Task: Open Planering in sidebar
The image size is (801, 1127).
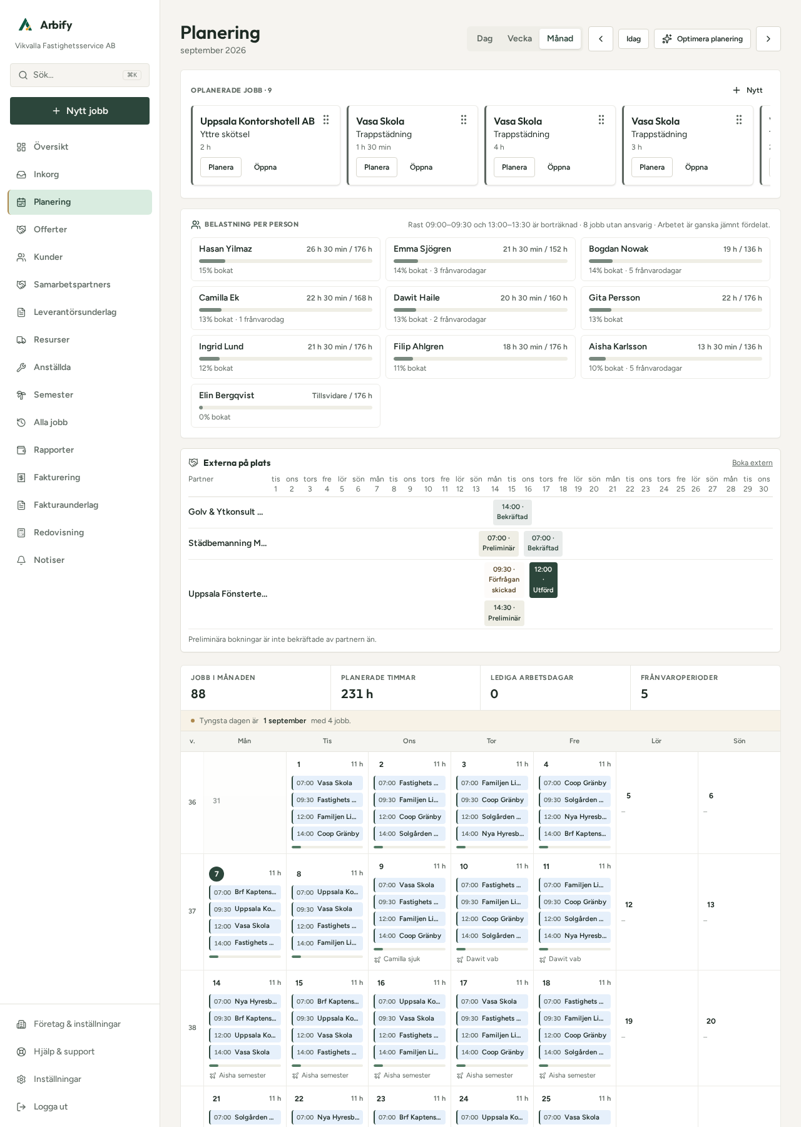Action: tap(79, 202)
